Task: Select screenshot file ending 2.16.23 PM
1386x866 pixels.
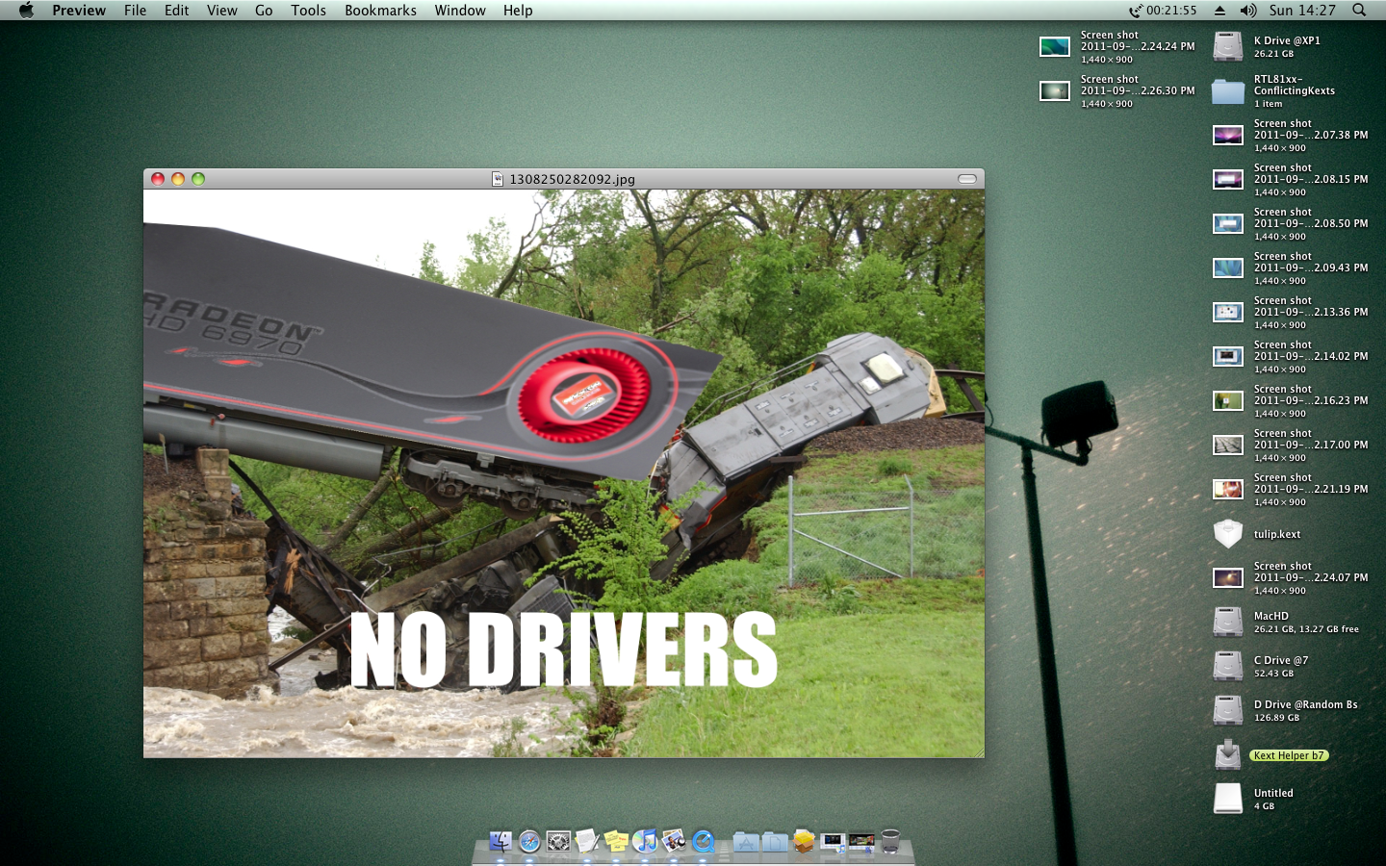Action: click(1228, 401)
